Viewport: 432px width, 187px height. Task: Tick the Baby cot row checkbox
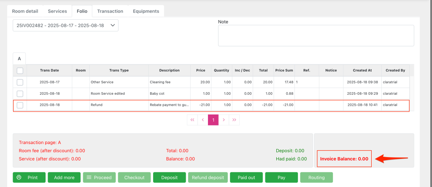click(x=20, y=93)
